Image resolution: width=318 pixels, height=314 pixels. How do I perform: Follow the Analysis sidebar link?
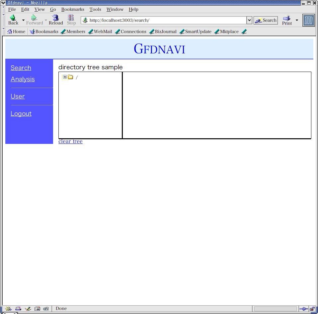click(23, 79)
